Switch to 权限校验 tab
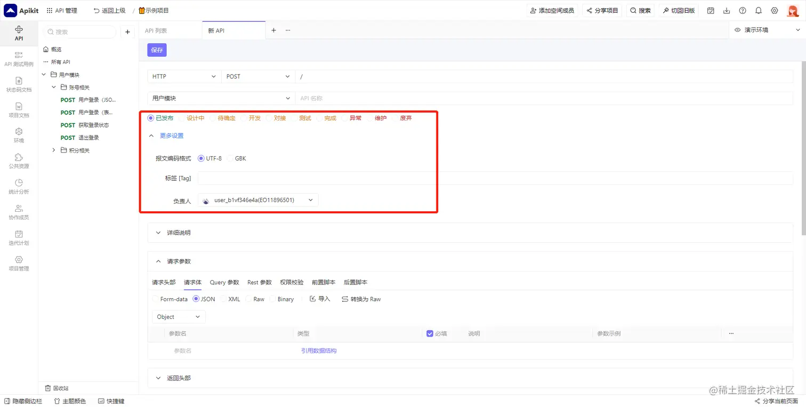806x407 pixels. (x=292, y=282)
